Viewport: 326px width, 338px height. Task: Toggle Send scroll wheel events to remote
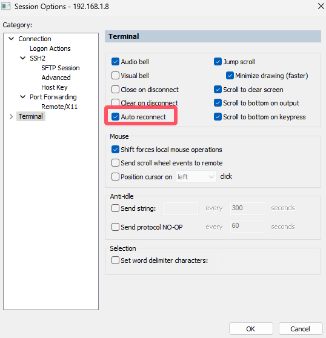[115, 163]
